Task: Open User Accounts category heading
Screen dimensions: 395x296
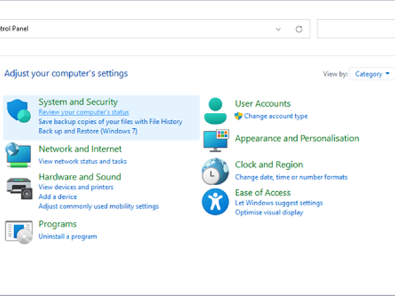Action: 263,104
